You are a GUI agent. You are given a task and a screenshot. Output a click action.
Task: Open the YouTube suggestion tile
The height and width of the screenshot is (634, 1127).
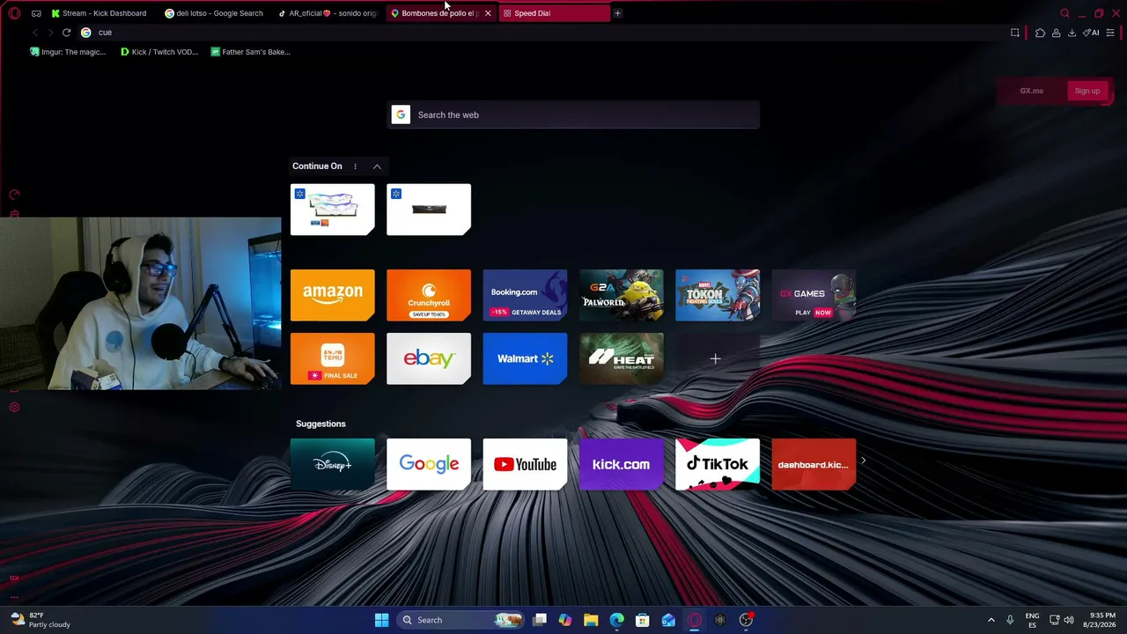(x=525, y=464)
